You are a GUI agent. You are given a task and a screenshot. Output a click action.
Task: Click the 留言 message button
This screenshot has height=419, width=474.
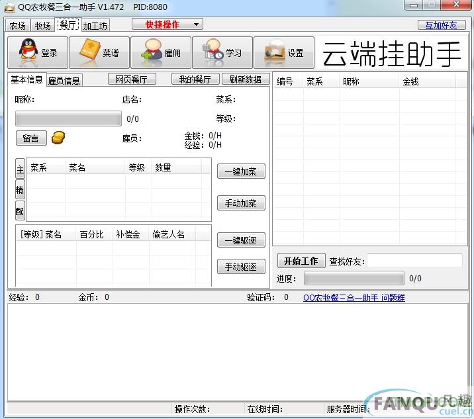coord(31,138)
